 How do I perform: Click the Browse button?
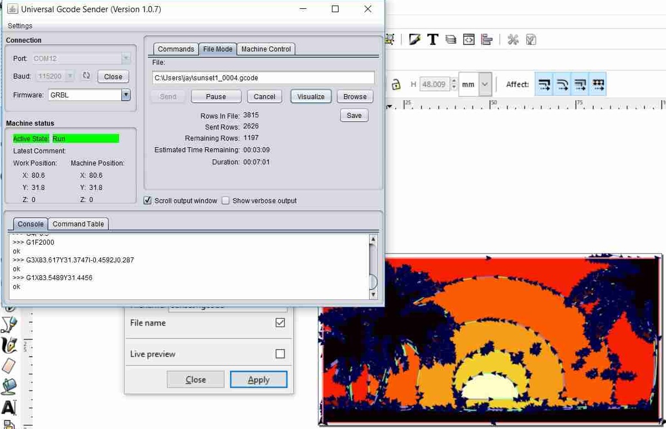point(355,96)
